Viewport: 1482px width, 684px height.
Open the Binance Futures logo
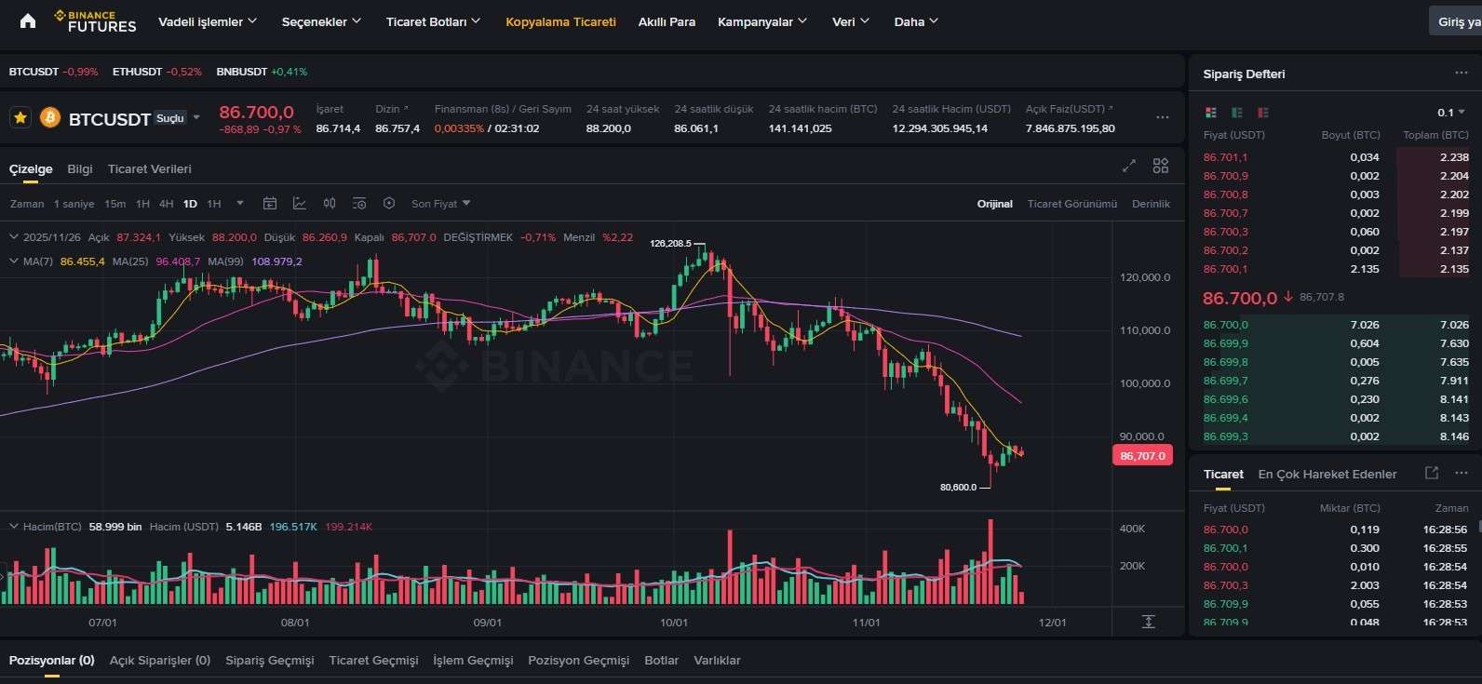pyautogui.click(x=95, y=21)
